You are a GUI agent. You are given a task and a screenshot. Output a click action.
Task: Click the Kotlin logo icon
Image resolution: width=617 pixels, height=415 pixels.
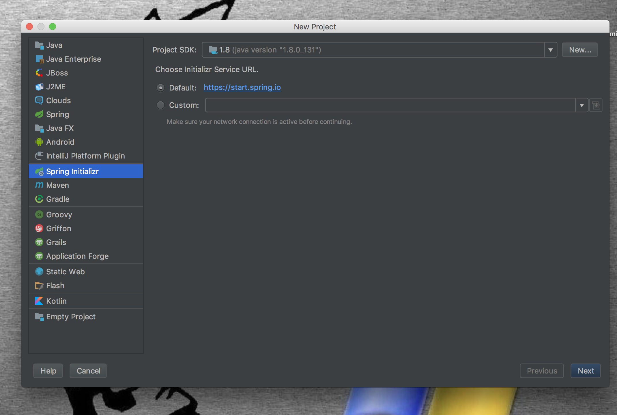pyautogui.click(x=39, y=301)
